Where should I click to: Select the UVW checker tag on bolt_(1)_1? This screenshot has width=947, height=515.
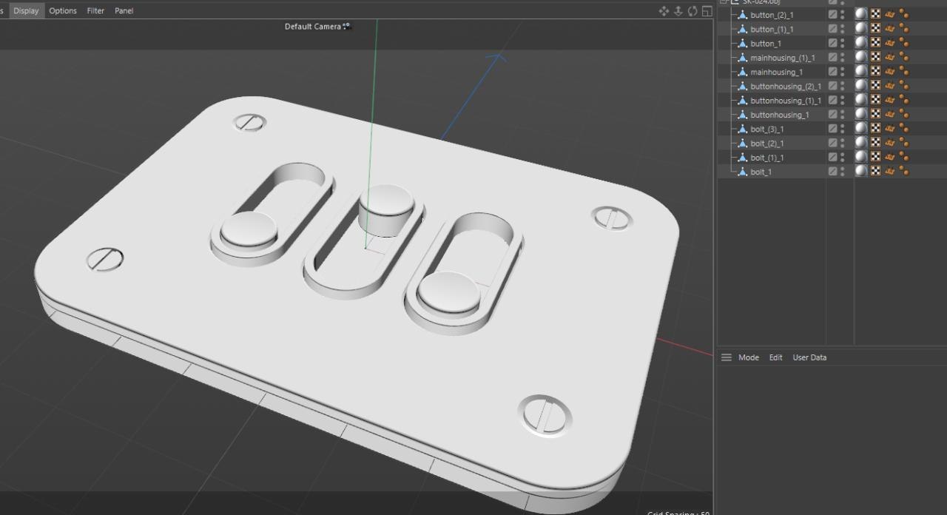(x=875, y=157)
